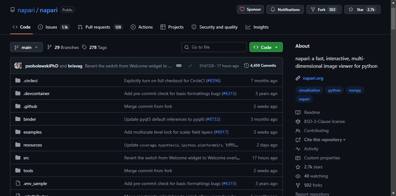Fork the repository via Fork button
This screenshot has height=196, width=396.
(x=324, y=9)
